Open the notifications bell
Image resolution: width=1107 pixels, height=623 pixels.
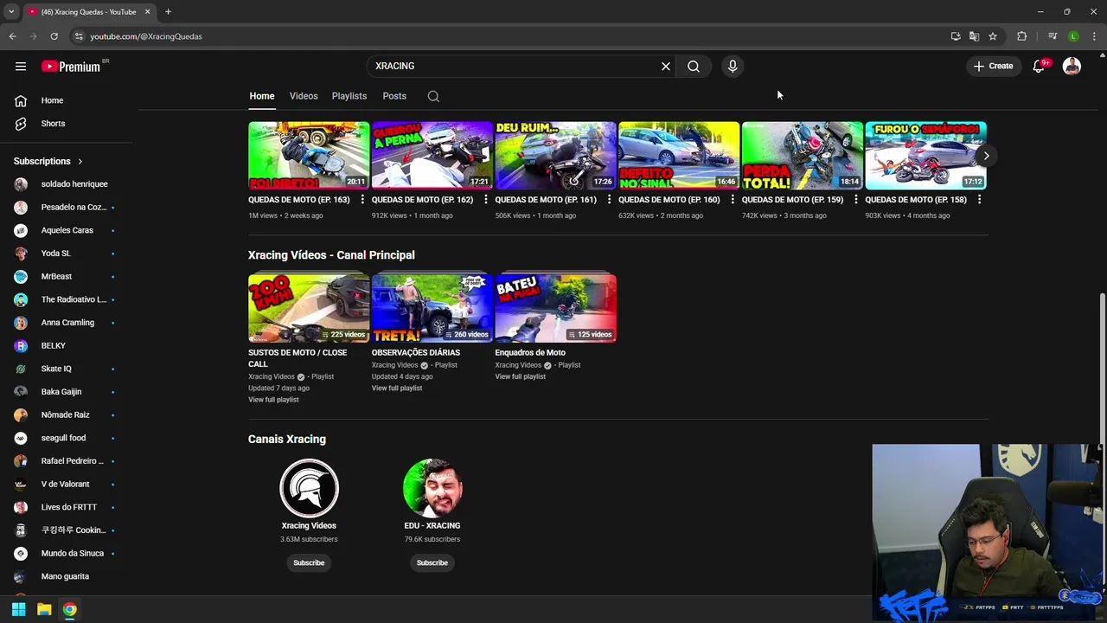tap(1040, 66)
